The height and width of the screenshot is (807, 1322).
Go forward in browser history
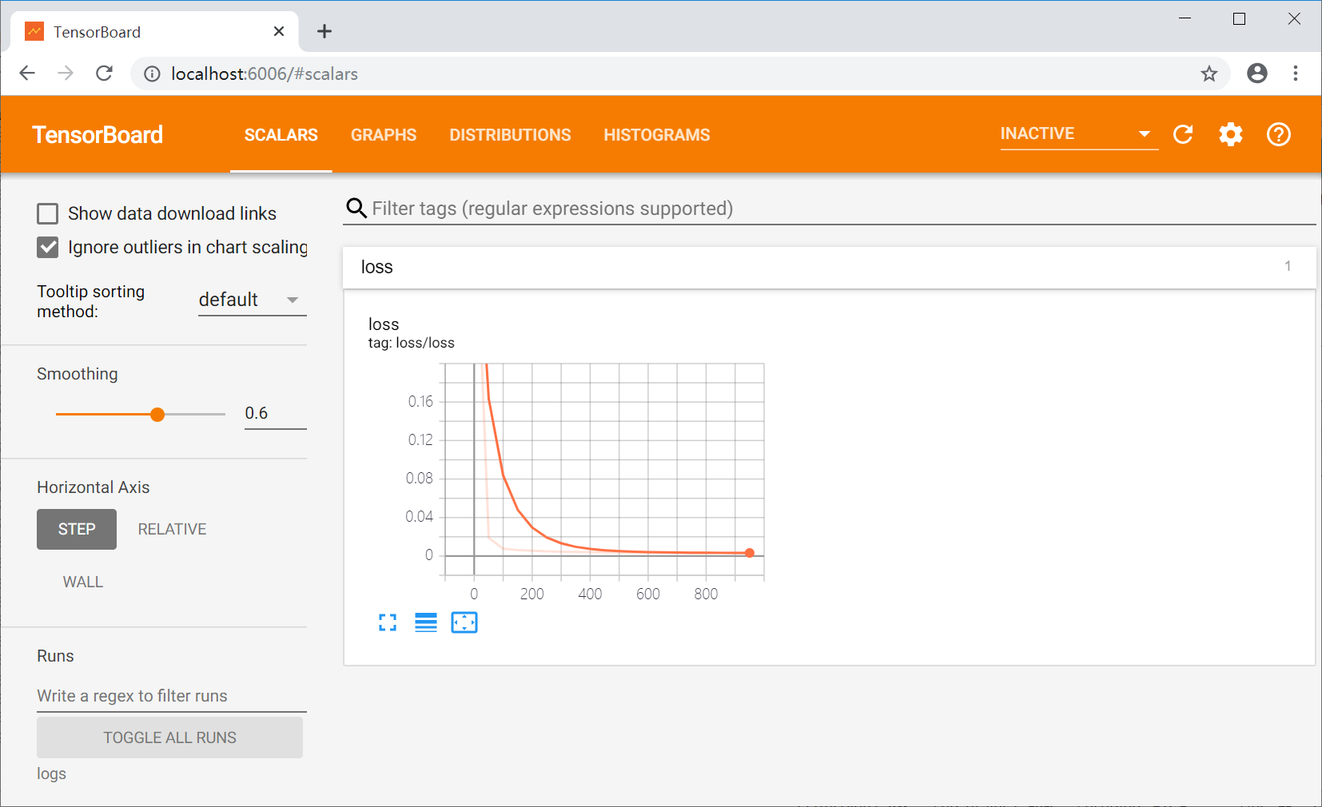[x=66, y=74]
